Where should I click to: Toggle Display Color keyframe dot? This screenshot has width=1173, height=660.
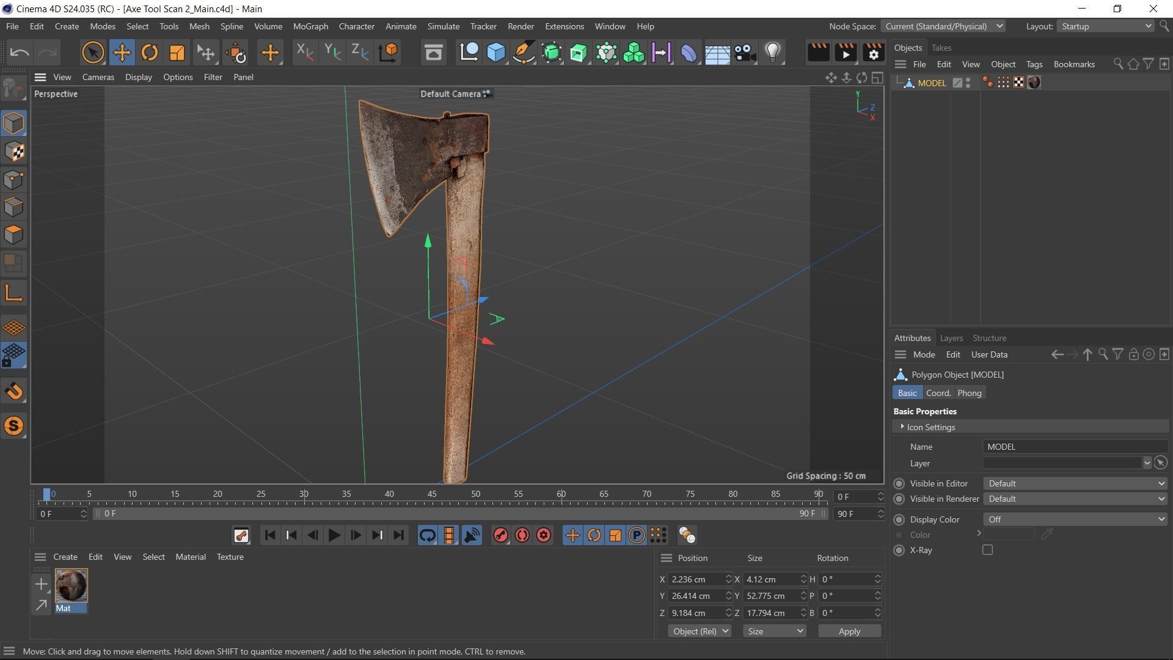tap(899, 519)
